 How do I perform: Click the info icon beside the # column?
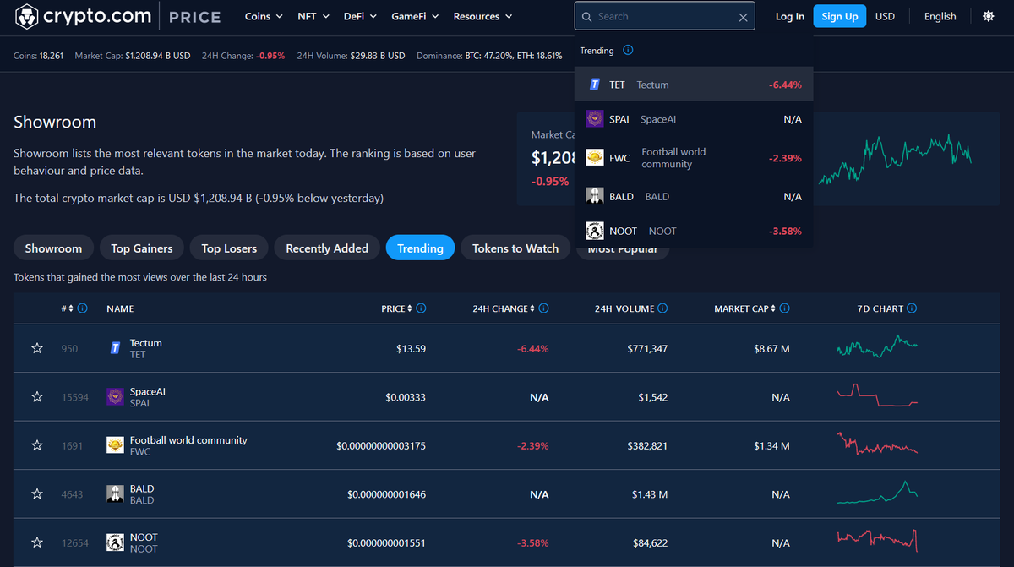pyautogui.click(x=82, y=308)
